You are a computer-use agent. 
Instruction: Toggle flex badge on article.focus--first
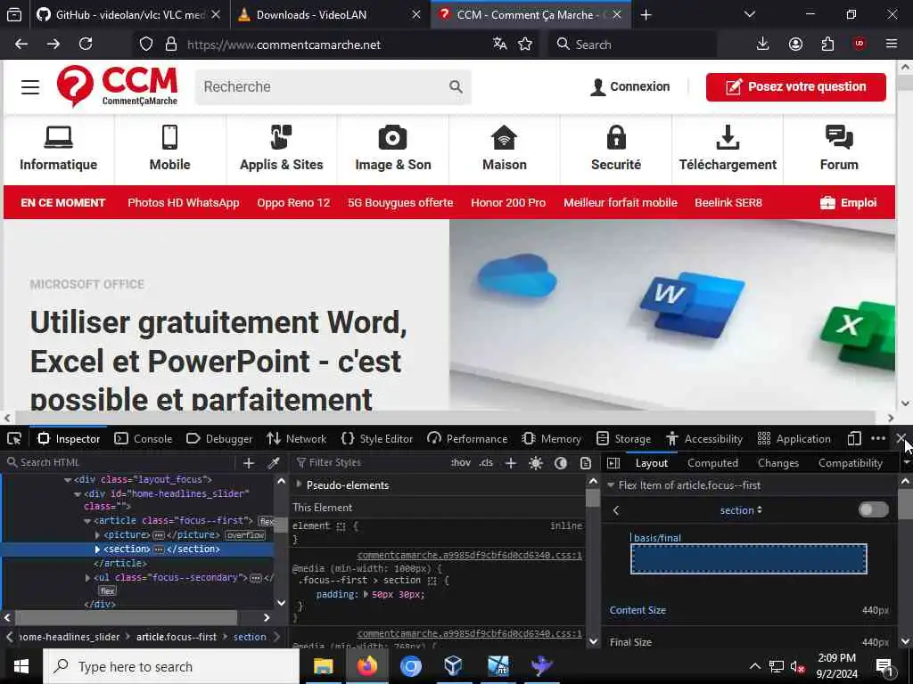coord(267,521)
